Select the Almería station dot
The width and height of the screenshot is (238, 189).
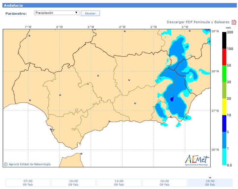tap(171, 117)
